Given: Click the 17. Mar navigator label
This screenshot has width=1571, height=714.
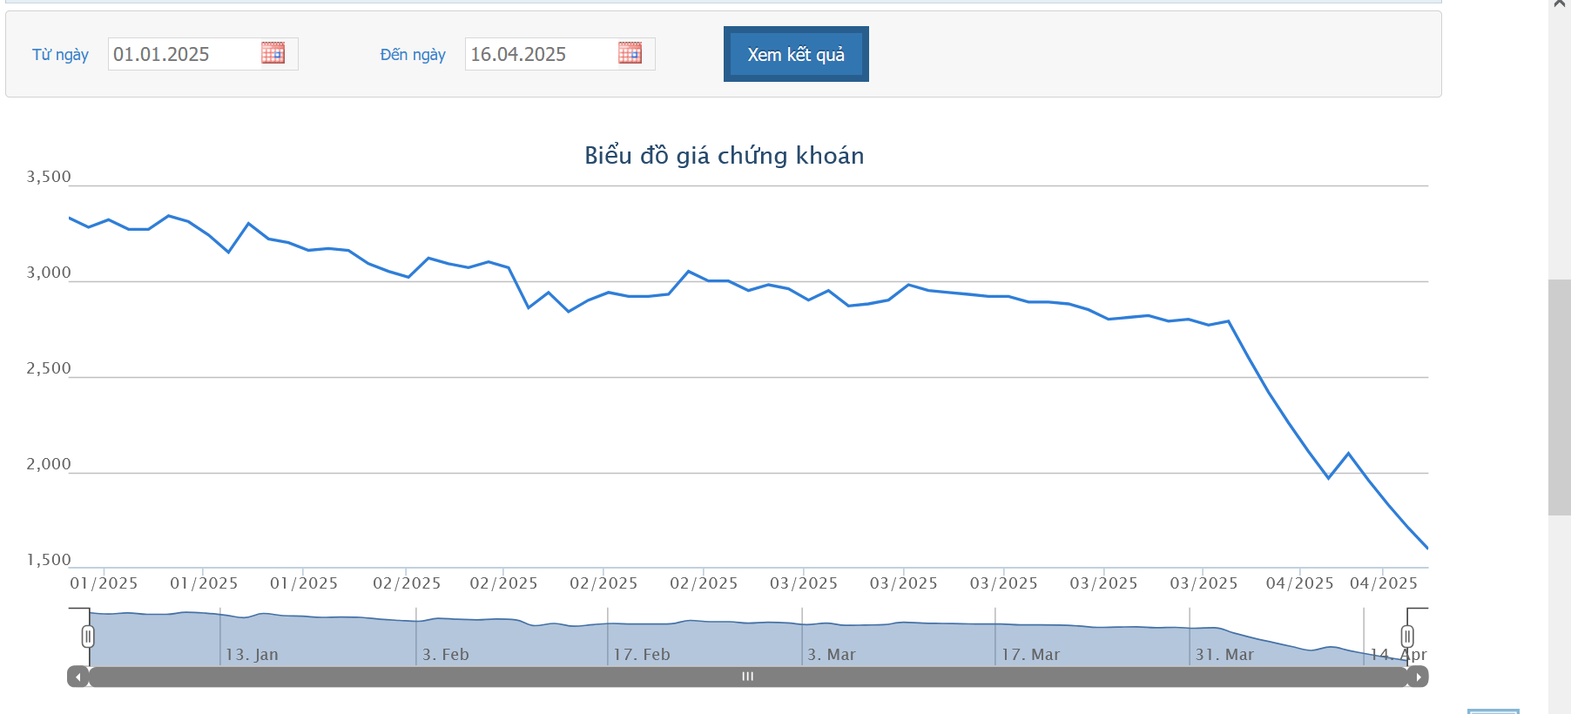Looking at the screenshot, I should click(1030, 655).
